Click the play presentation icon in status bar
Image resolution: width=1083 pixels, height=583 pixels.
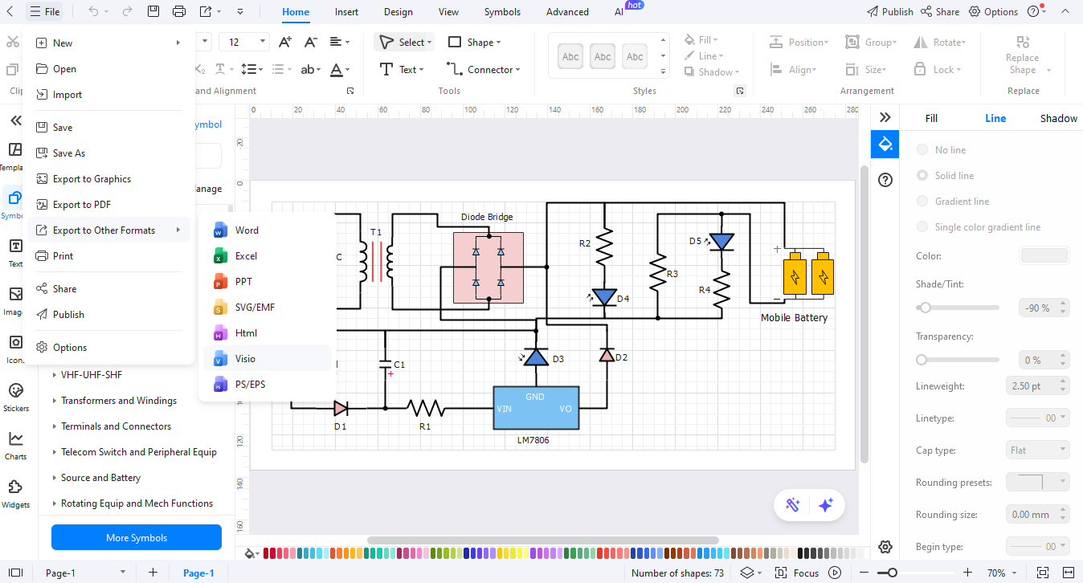(x=836, y=573)
